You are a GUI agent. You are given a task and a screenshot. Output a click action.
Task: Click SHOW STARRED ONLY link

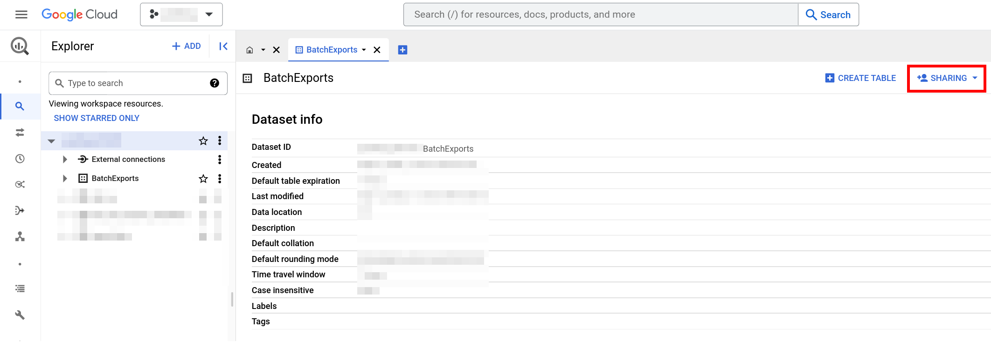click(97, 118)
